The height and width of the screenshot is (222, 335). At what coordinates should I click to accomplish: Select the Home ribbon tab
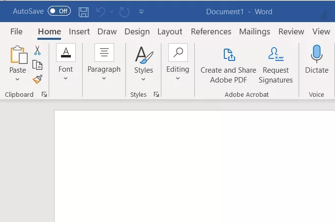49,31
